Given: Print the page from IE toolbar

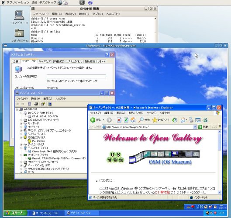Looking at the screenshot, I should click(x=191, y=120).
